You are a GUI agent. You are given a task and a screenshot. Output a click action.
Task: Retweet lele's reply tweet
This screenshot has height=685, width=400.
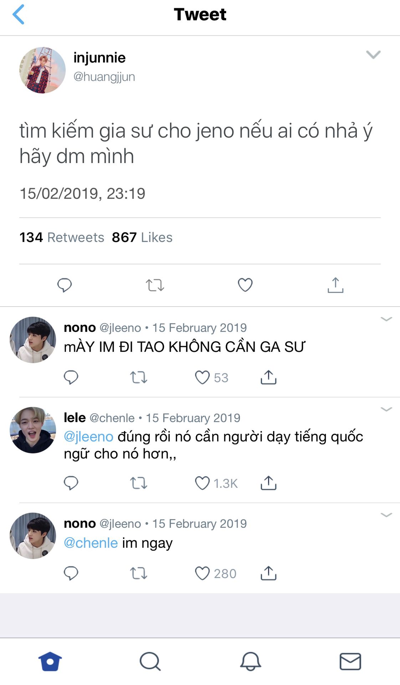[139, 483]
